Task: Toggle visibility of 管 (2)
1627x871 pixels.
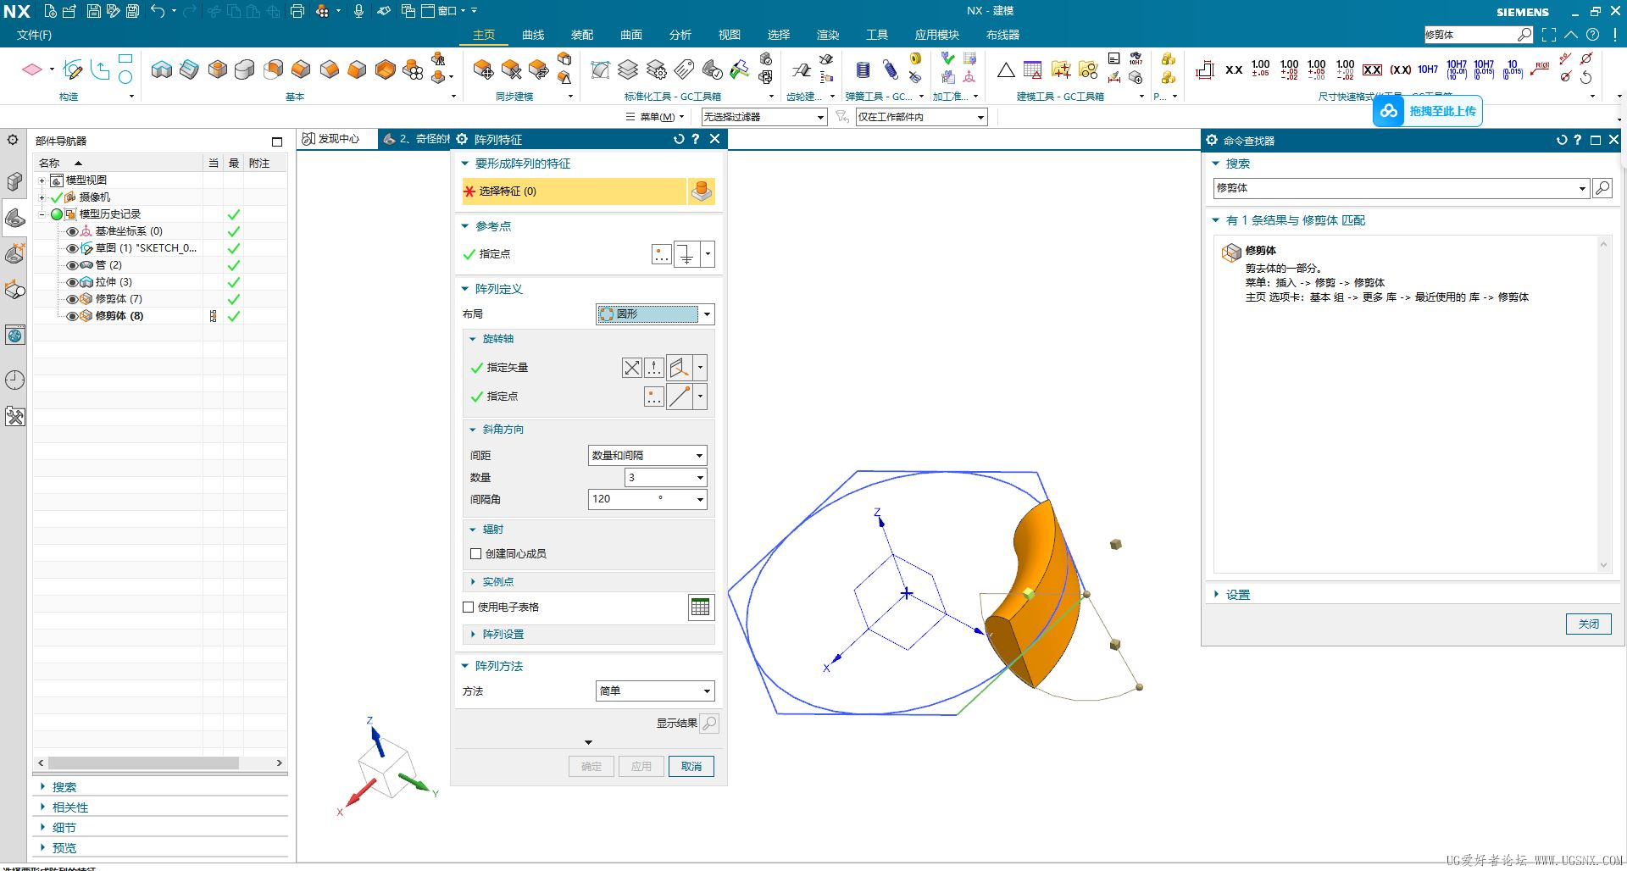Action: [x=72, y=265]
